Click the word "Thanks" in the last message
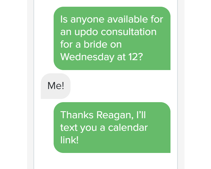 [77, 115]
